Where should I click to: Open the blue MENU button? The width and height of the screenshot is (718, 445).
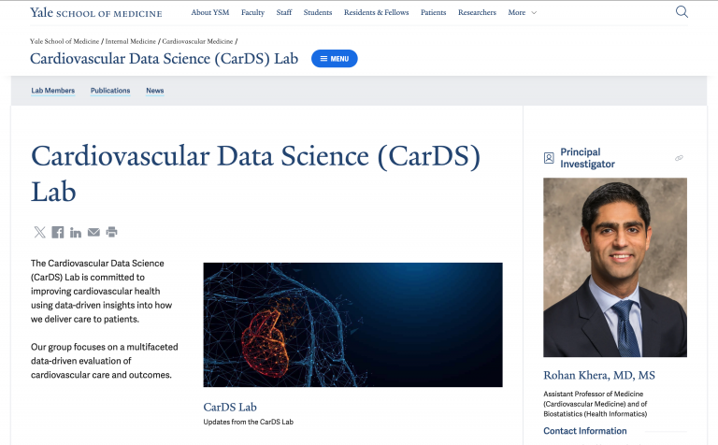335,59
